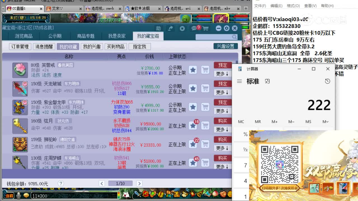The image size is (358, 201).
Task: Click chat input showing 11+300
Action: click(x=74, y=196)
